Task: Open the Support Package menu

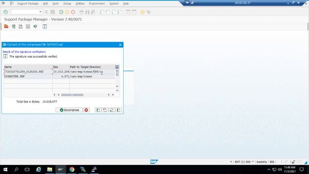Action: point(28,3)
